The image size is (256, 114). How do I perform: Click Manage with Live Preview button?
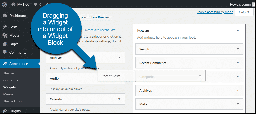[x=95, y=17]
